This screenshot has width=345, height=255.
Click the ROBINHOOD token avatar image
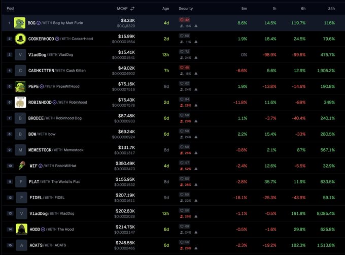20,103
